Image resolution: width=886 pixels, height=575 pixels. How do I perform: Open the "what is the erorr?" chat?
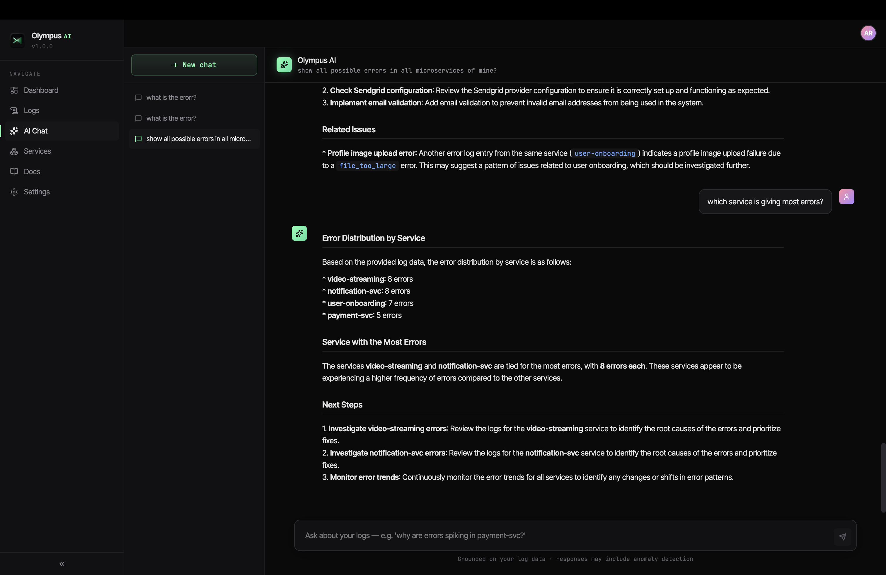[171, 97]
